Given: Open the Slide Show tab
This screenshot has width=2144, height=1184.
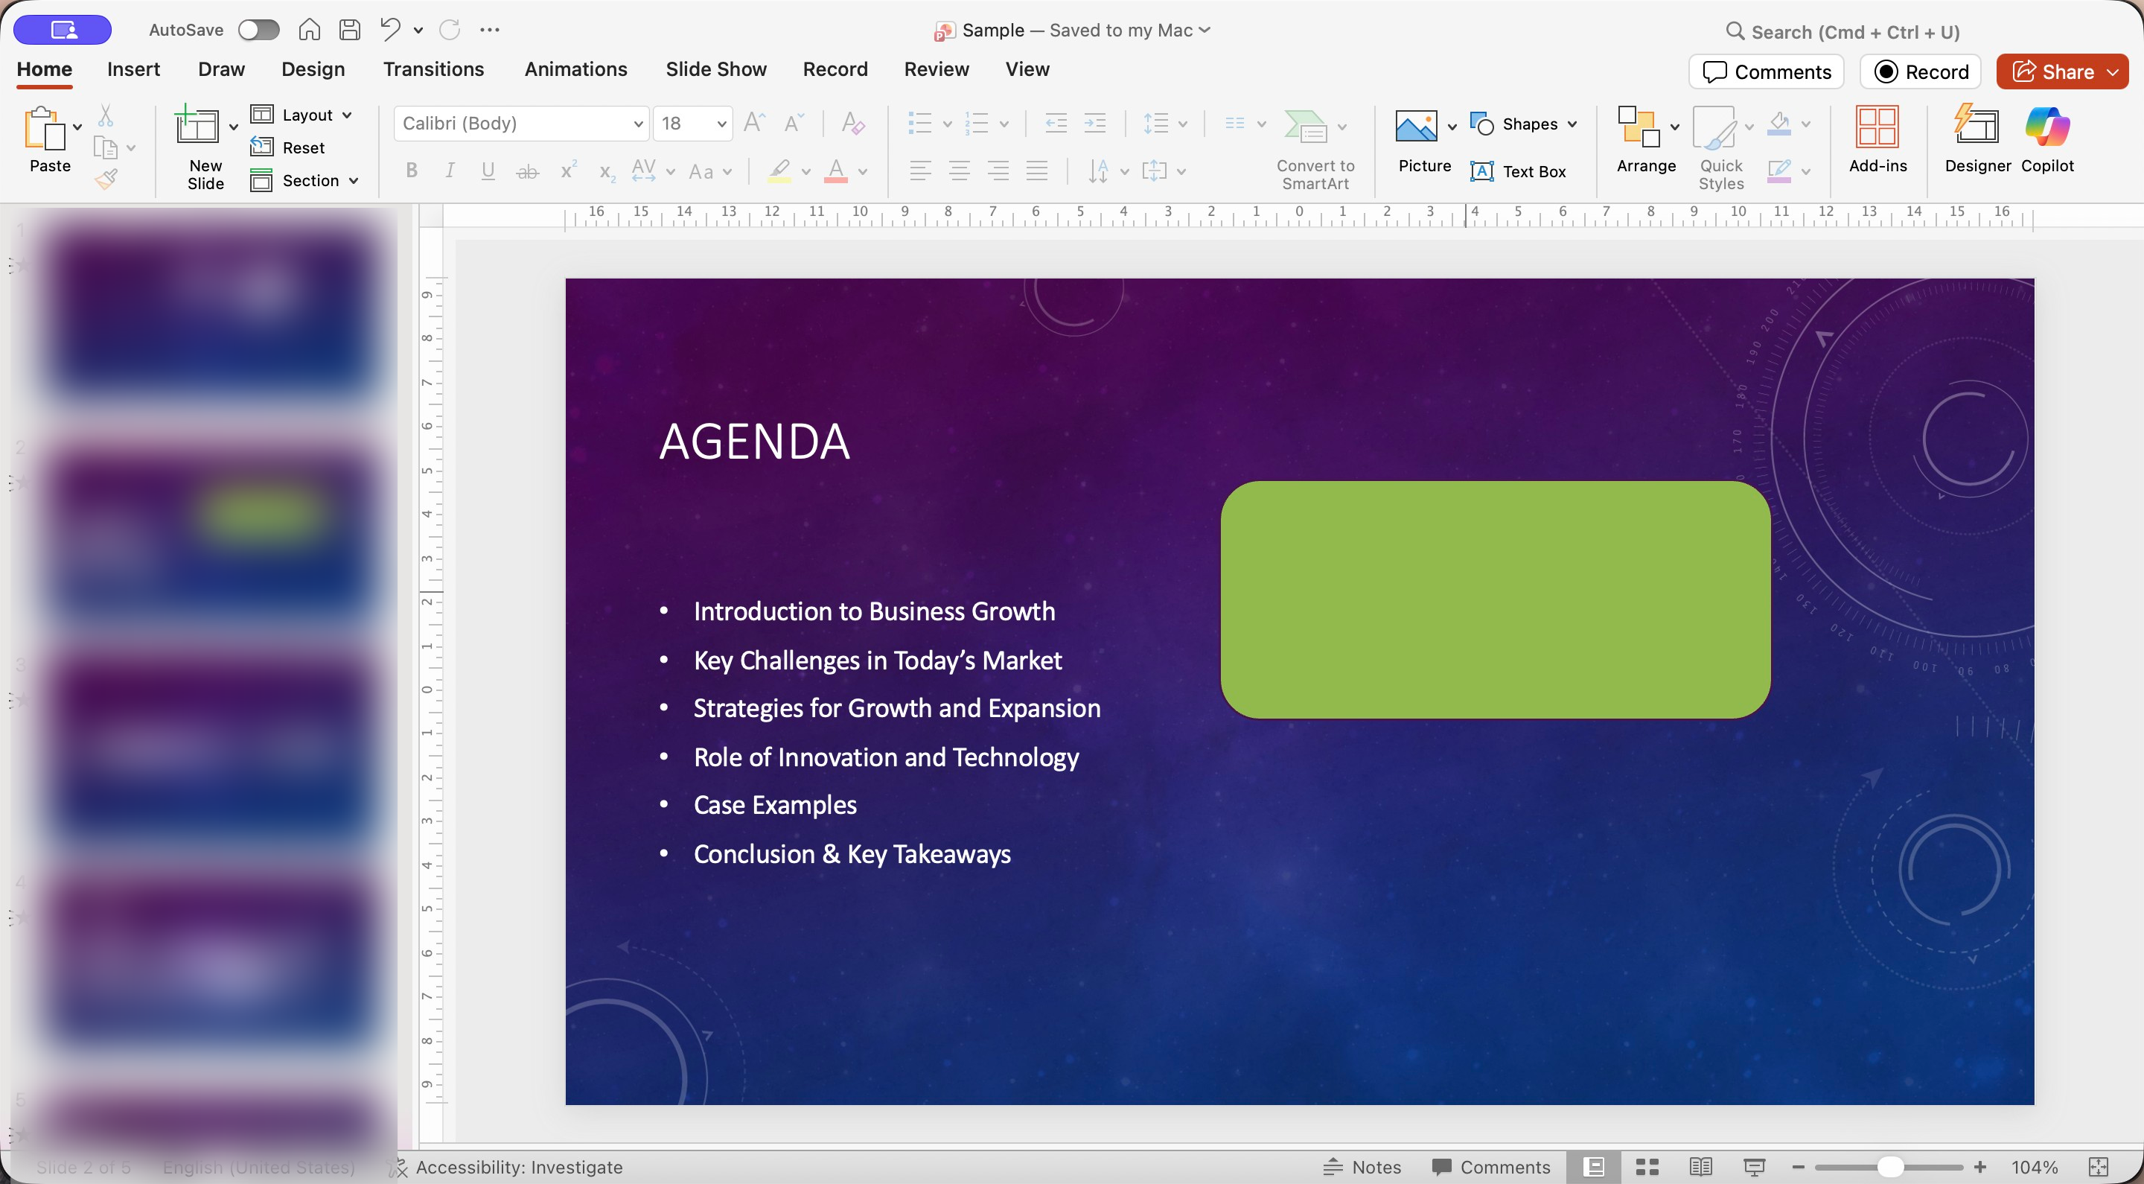Looking at the screenshot, I should point(715,69).
